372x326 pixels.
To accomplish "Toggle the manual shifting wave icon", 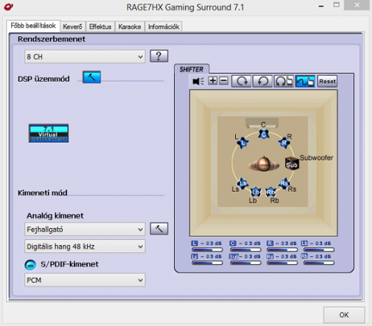I will (305, 81).
